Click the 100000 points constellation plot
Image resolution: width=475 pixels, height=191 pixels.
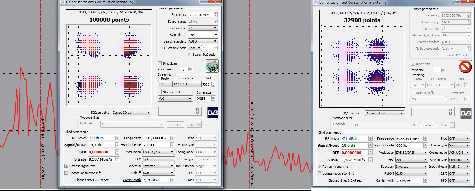[109, 65]
